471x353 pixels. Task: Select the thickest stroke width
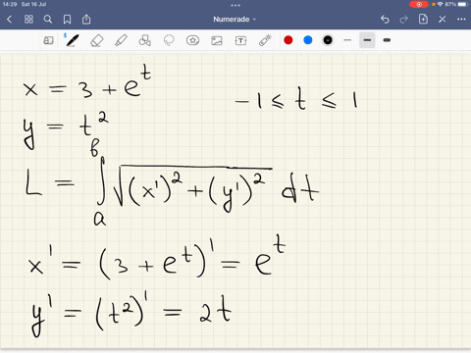coord(387,40)
